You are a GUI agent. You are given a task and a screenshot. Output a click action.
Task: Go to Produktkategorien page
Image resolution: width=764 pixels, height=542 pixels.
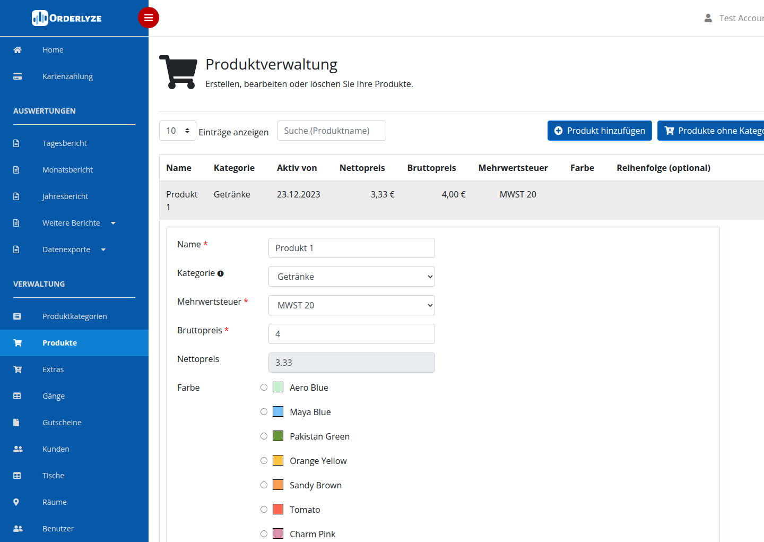(75, 316)
